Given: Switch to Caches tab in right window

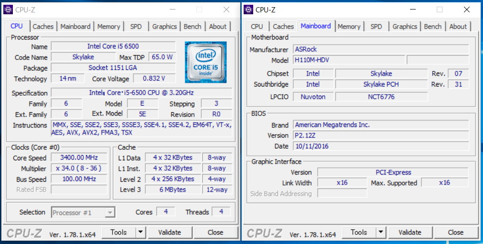Looking at the screenshot, I should click(x=283, y=27).
